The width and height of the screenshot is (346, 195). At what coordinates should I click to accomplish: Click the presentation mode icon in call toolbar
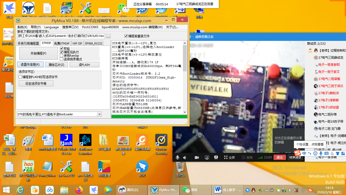click(x=216, y=157)
